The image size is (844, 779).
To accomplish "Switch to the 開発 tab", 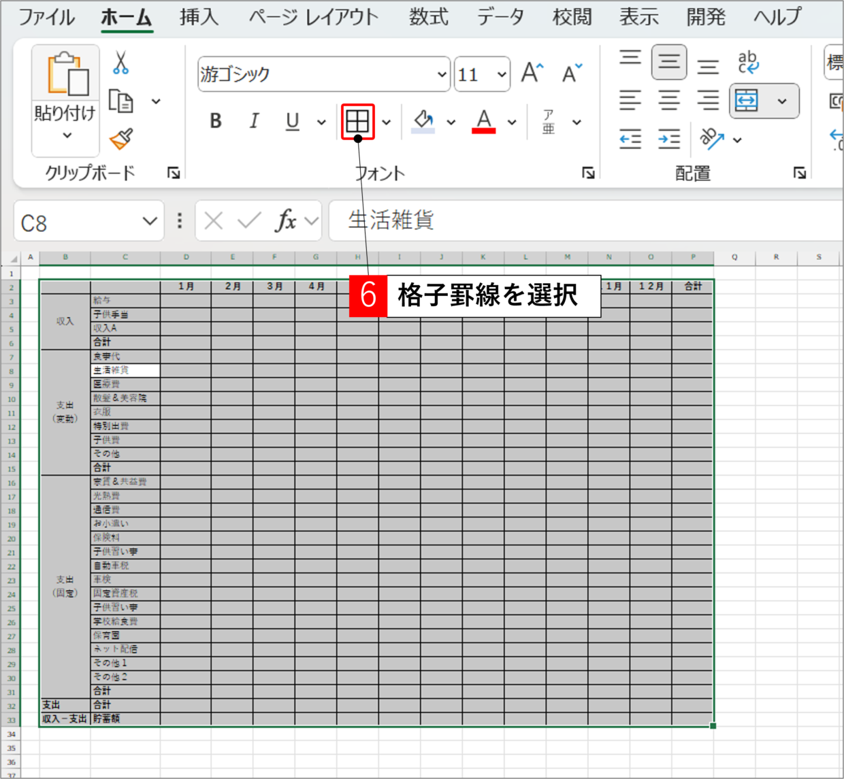I will [x=706, y=16].
